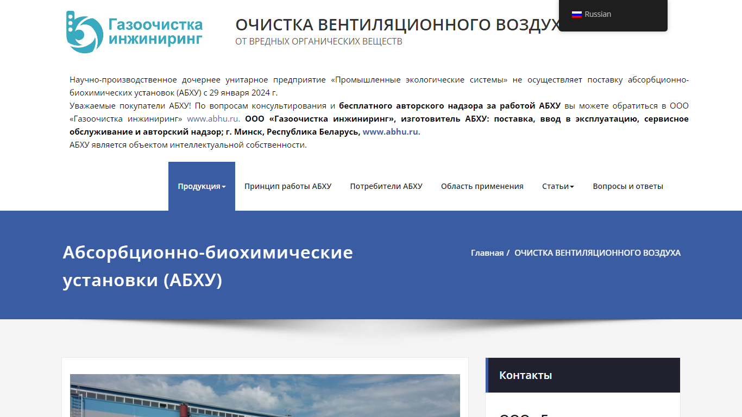Click the Russian flag icon
Screen dimensions: 742x417
coord(577,15)
